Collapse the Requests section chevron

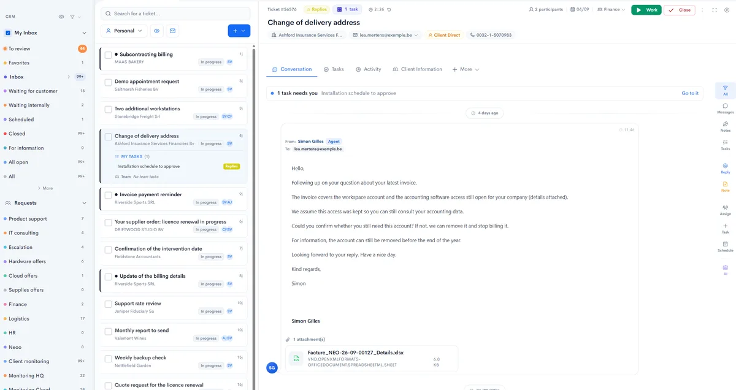click(x=84, y=203)
